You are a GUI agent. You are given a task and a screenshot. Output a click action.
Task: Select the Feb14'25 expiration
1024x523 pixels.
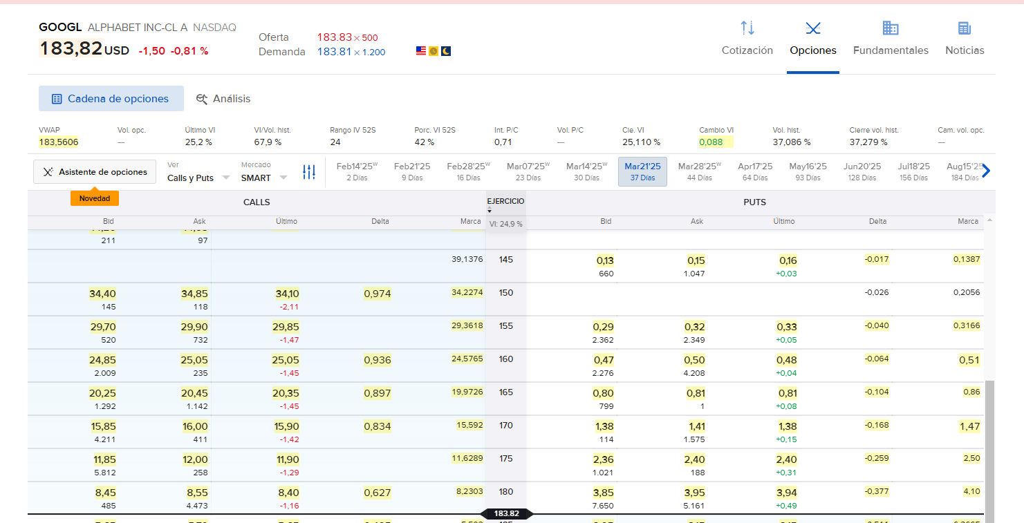(357, 171)
